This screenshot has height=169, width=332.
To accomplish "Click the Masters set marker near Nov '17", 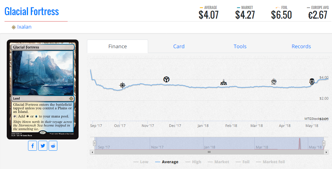I will tap(166, 79).
